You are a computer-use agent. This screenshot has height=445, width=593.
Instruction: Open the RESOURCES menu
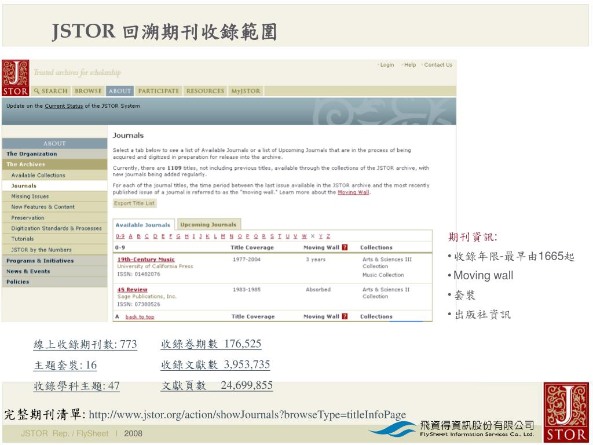pyautogui.click(x=205, y=91)
